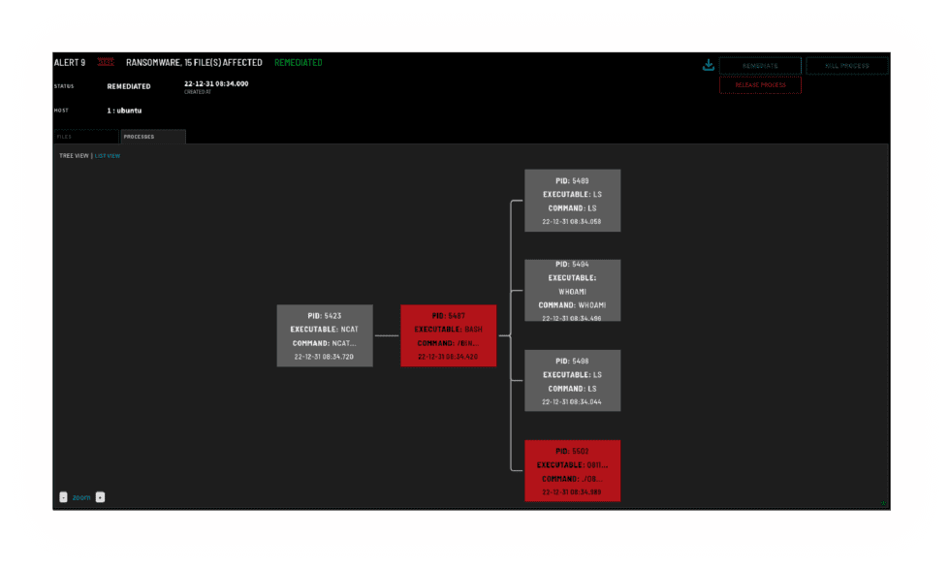Click the resize handle in the panel's bottom-right corner
This screenshot has width=950, height=570.
pos(883,502)
